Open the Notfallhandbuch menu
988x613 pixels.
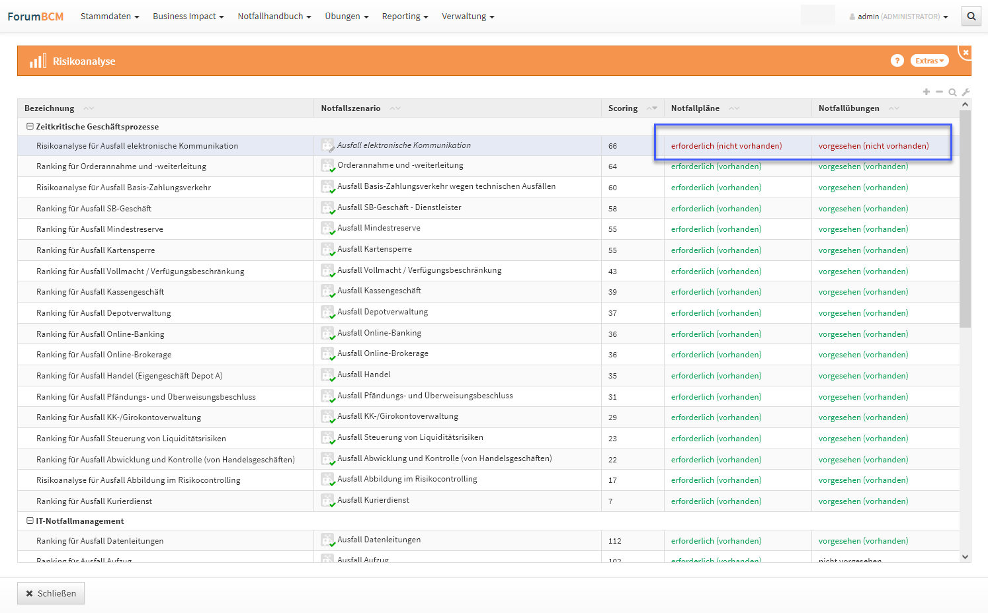click(x=274, y=17)
